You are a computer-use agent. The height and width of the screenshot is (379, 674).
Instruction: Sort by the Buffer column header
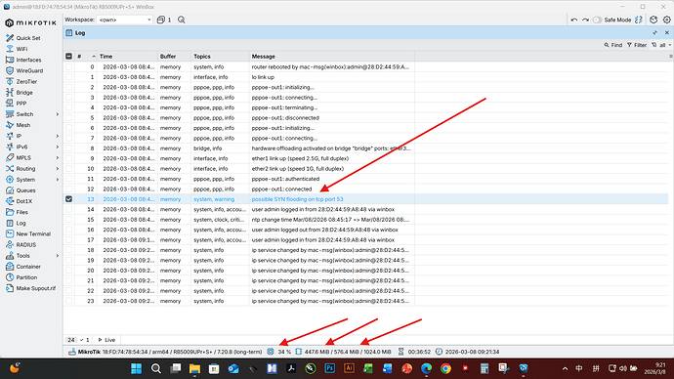174,57
